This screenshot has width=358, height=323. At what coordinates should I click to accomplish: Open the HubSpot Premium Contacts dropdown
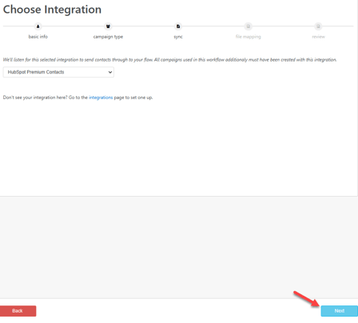(58, 72)
